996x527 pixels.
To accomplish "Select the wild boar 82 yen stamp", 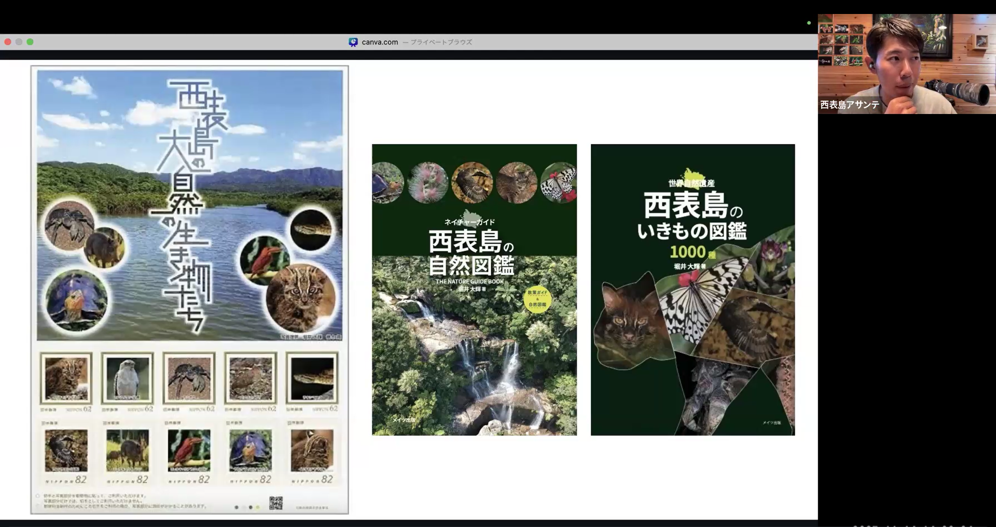I will pos(127,451).
